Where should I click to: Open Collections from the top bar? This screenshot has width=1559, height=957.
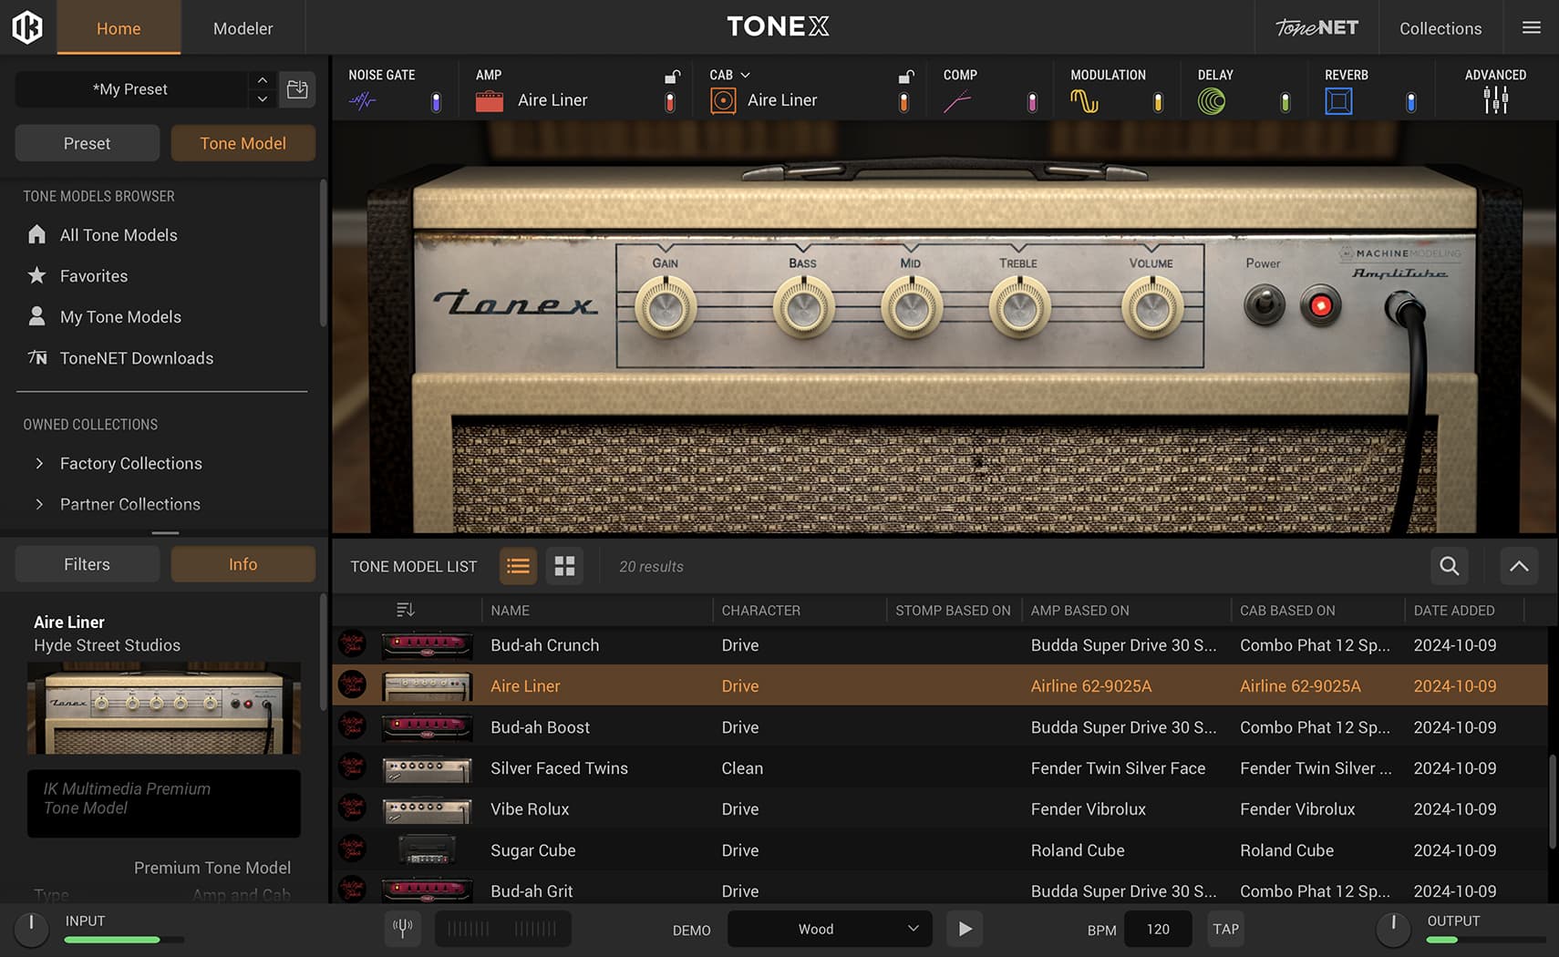pos(1440,28)
